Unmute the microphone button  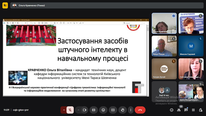(70, 110)
